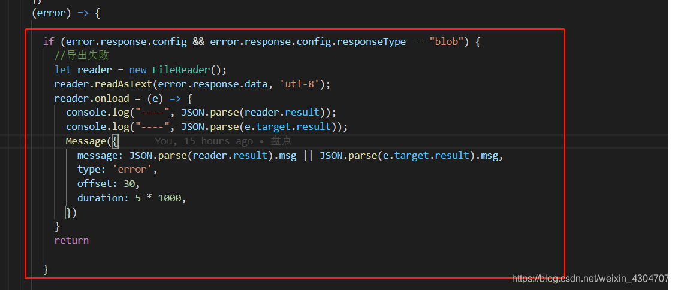Click the git blame text 'You, 15 hours ago'
681x290 pixels.
coord(204,141)
